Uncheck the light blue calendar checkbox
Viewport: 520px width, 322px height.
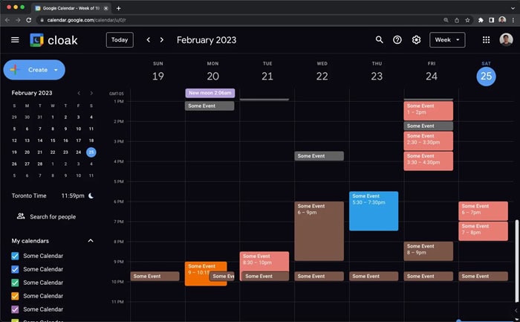pyautogui.click(x=16, y=256)
